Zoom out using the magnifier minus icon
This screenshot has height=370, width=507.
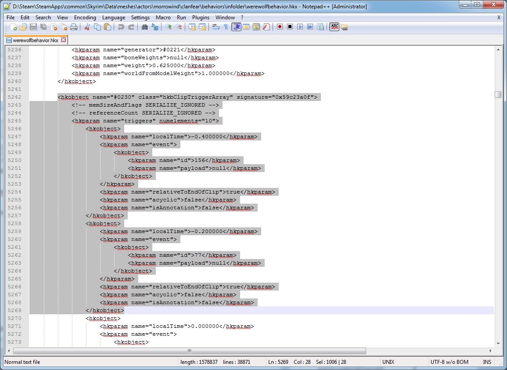(179, 27)
